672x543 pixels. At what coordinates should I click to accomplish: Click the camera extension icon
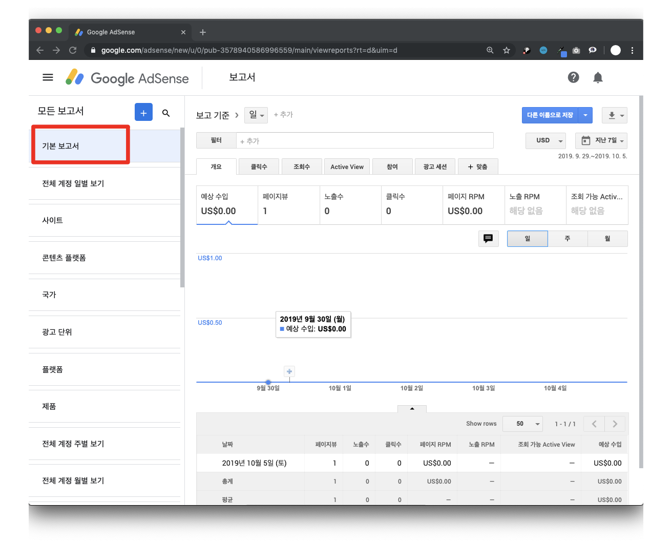[x=576, y=50]
